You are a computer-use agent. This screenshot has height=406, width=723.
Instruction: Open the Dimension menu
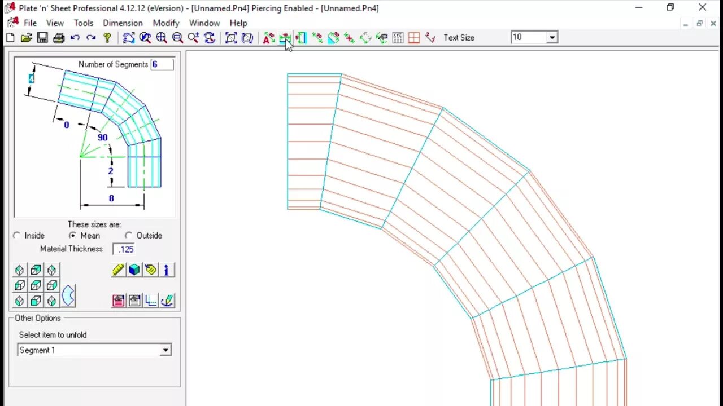click(x=123, y=23)
